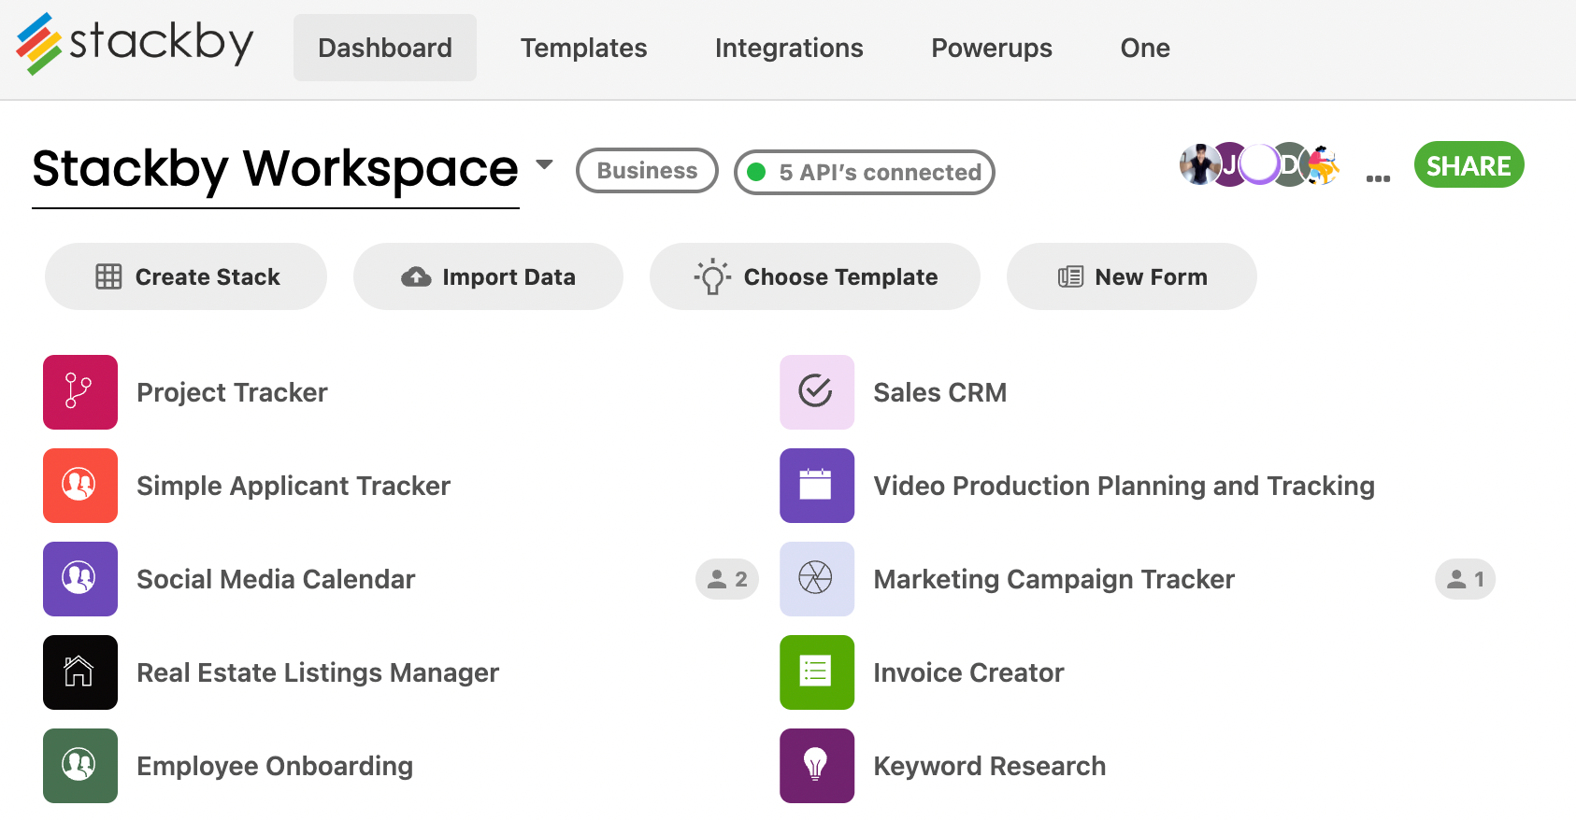Open Social Media Calendar stack name
Screen dimensions: 1576x820
tap(276, 579)
